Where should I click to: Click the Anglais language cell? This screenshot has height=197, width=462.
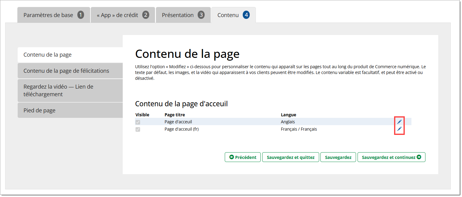[x=288, y=122]
